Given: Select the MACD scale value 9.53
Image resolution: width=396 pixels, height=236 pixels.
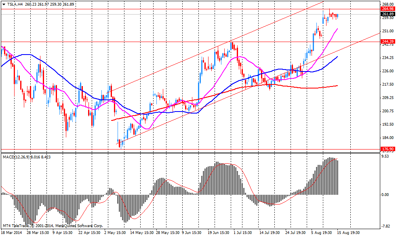Looking at the screenshot, I should coord(385,156).
